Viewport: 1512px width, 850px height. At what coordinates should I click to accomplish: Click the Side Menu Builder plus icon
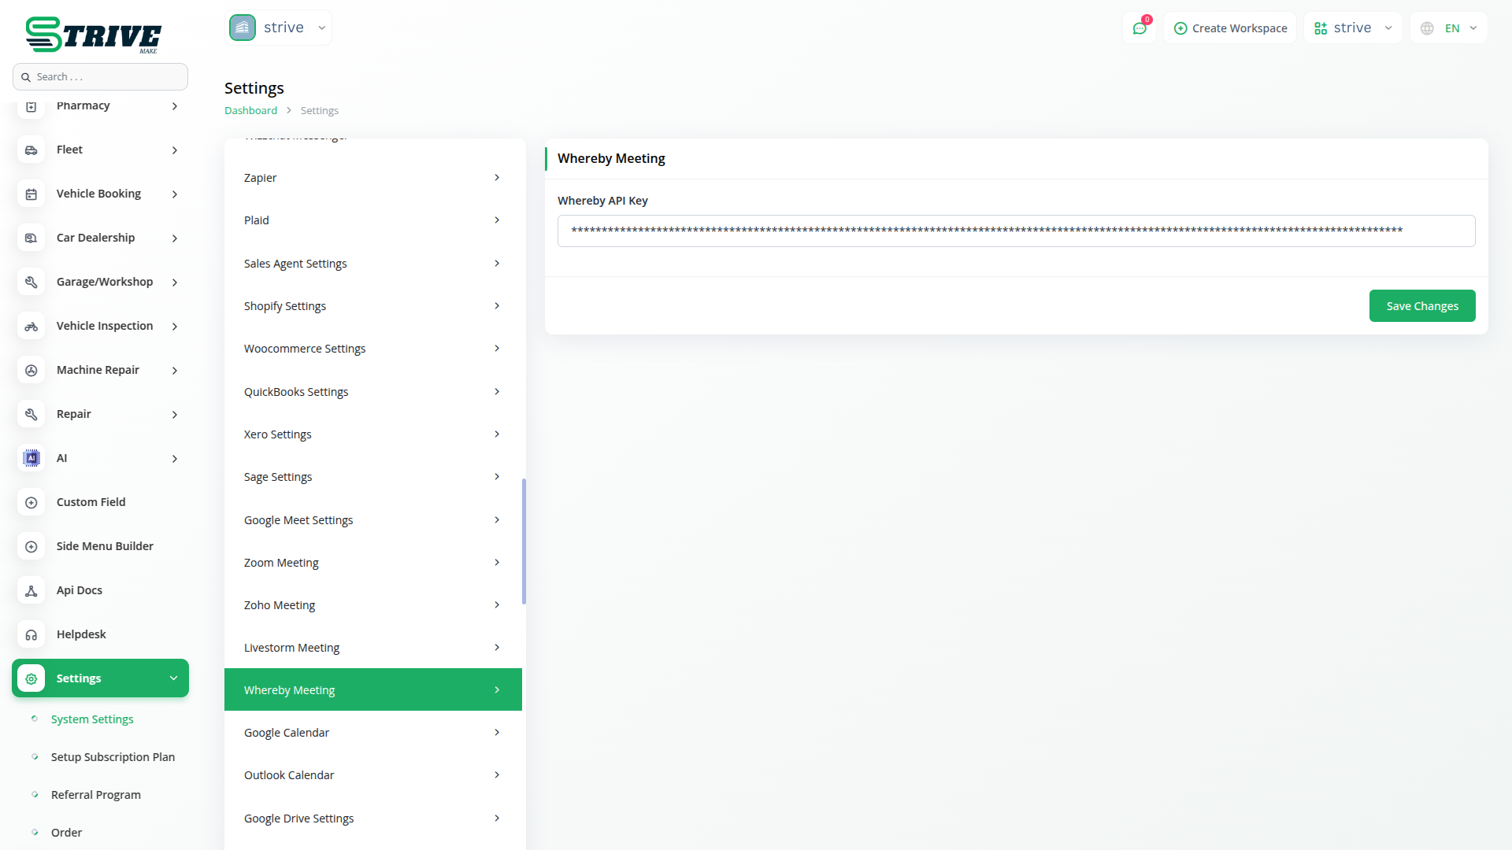coord(31,546)
